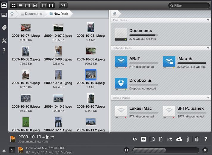The image size is (212, 155).
Task: Select thumbnail 2009-10-10 5.jpeg
Action: tap(26, 98)
